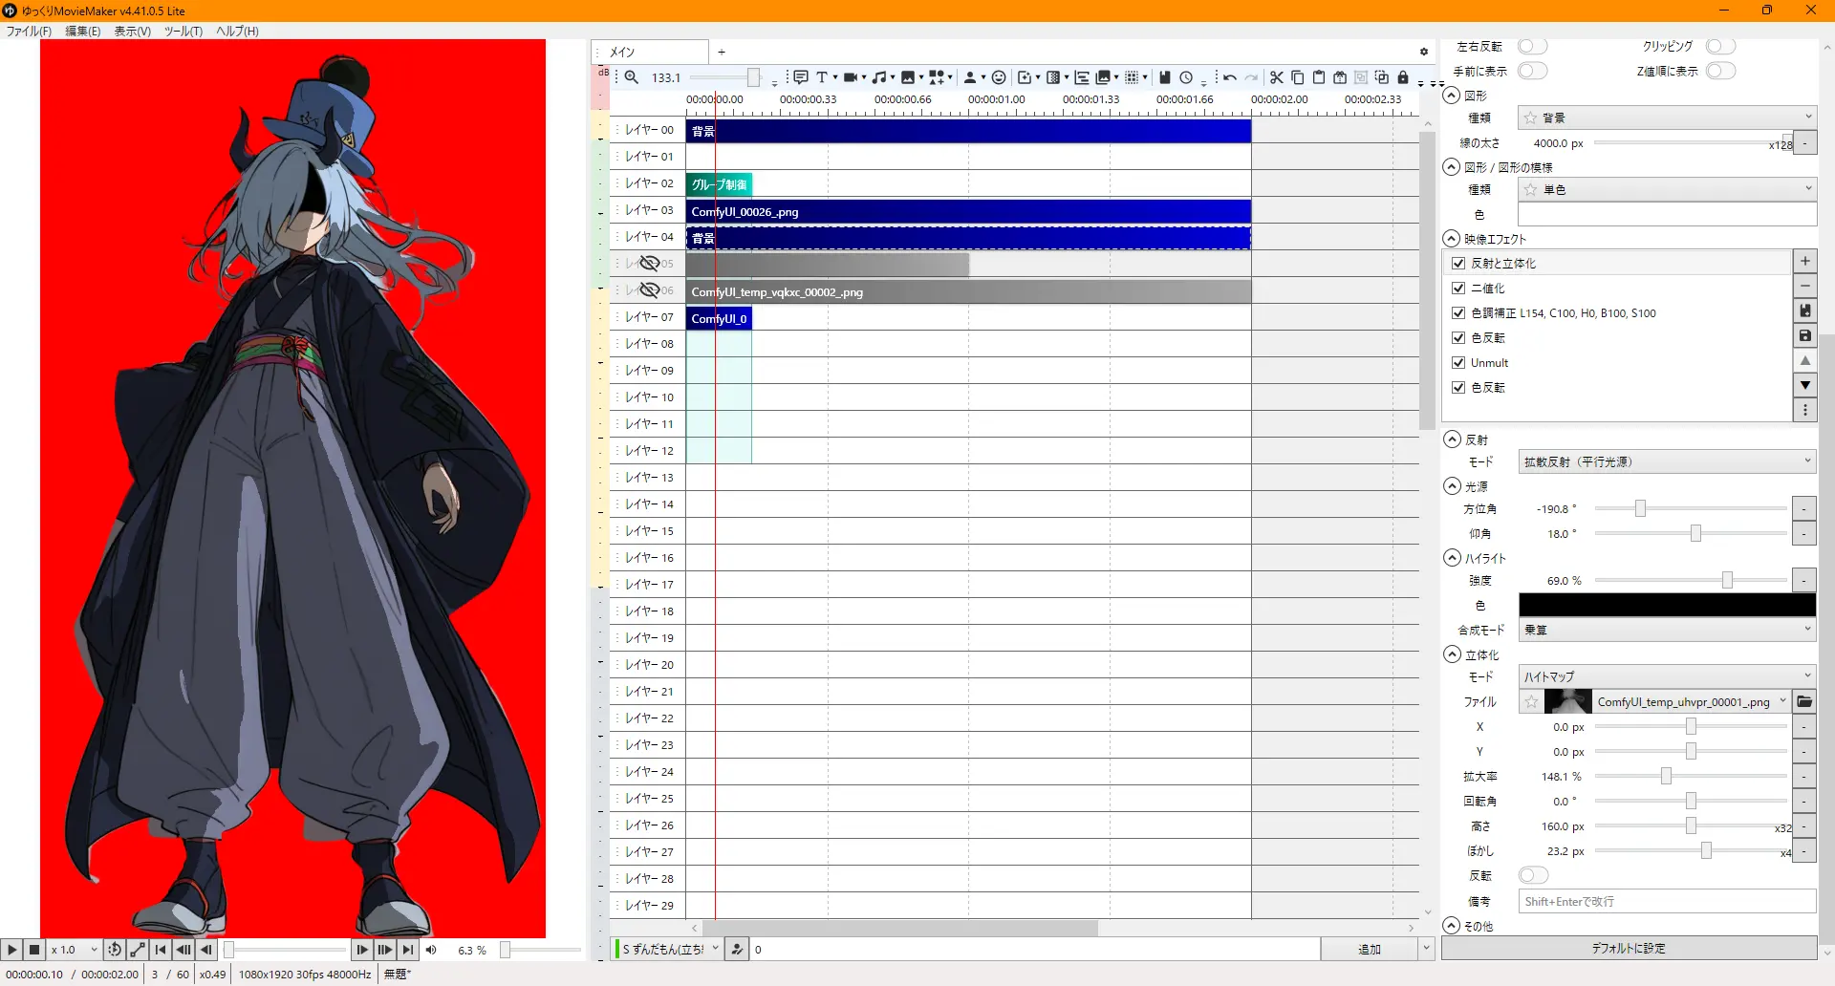
Task: Click the speech bubble voice item icon
Action: point(801,77)
